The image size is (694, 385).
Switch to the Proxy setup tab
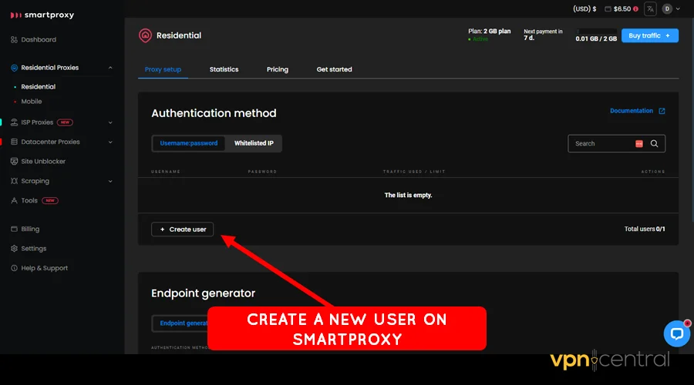coord(163,69)
